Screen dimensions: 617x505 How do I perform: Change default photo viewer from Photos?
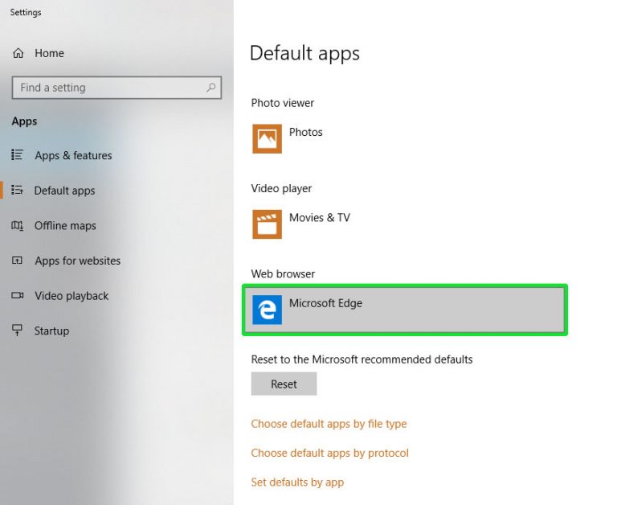point(306,132)
